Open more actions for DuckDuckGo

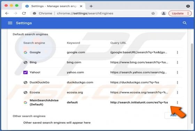[x=178, y=82]
